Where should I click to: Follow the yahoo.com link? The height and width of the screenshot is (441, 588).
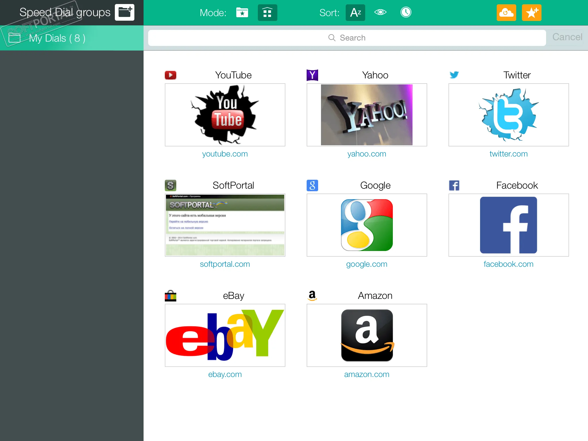[x=367, y=154]
